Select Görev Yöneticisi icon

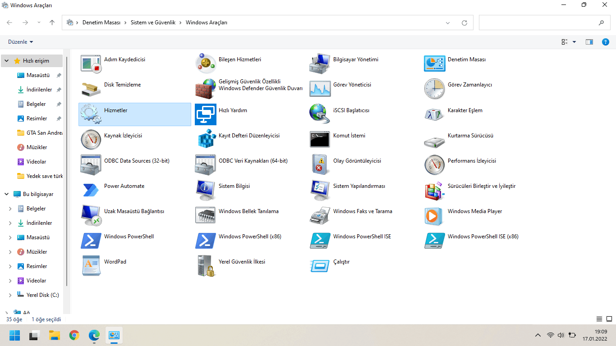coord(320,88)
